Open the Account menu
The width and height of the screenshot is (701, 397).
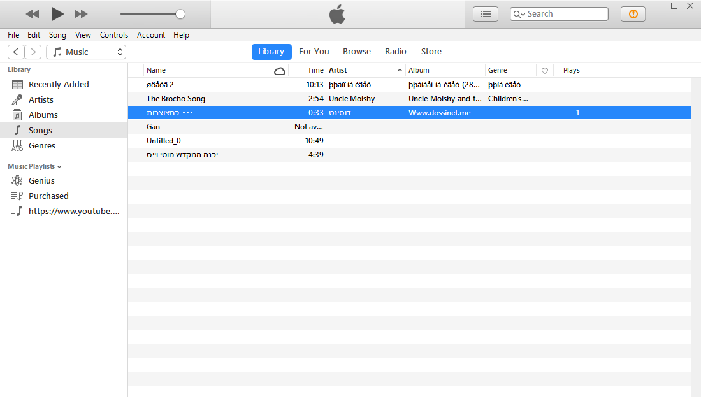151,35
